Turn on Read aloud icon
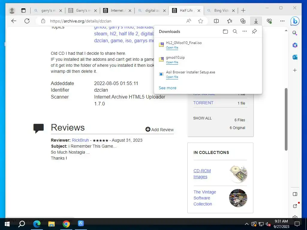The image size is (307, 230). coord(189,21)
